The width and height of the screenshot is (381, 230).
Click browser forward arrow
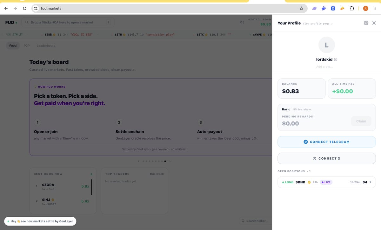coord(15,9)
